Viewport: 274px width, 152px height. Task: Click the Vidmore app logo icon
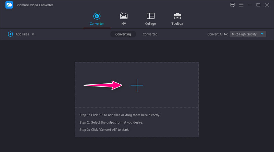point(9,5)
